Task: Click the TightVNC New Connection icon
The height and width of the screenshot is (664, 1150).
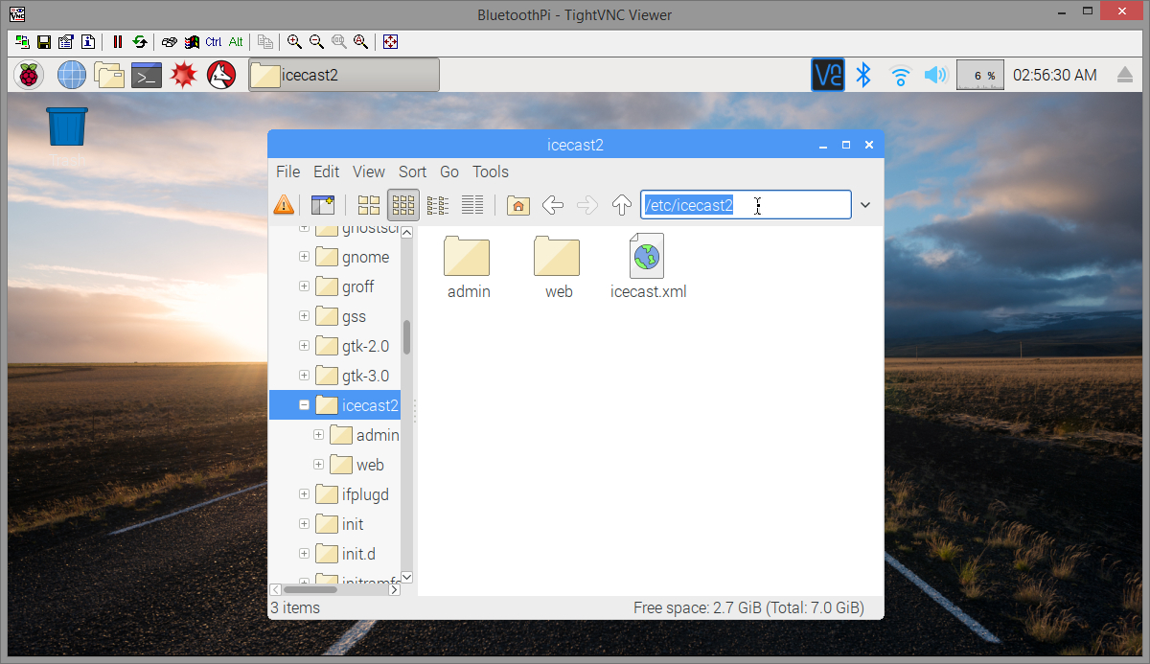Action: coord(22,42)
